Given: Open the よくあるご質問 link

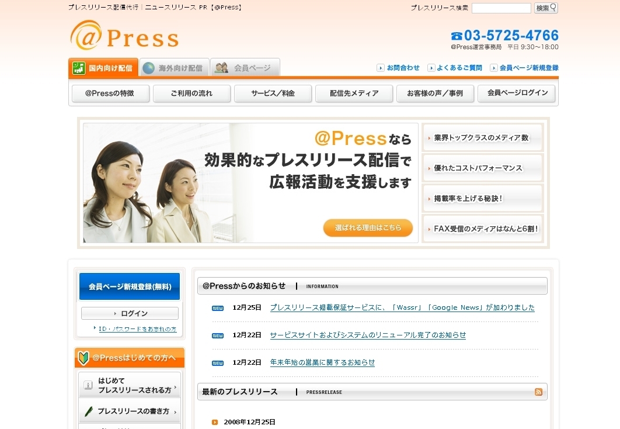Looking at the screenshot, I should (458, 68).
